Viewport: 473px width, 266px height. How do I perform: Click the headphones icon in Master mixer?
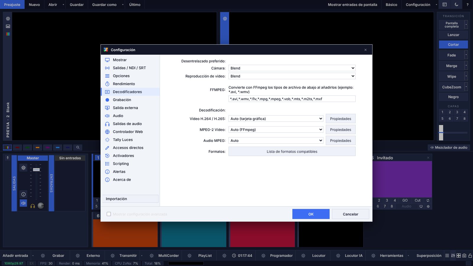click(x=33, y=206)
